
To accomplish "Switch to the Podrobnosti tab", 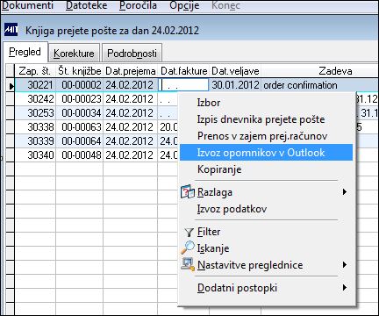I will 132,54.
